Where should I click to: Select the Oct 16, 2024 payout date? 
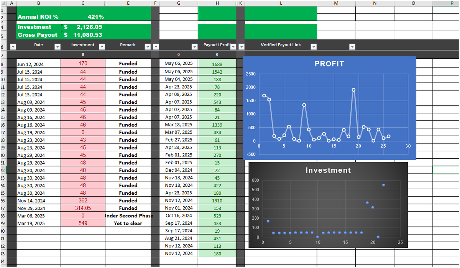click(x=179, y=216)
